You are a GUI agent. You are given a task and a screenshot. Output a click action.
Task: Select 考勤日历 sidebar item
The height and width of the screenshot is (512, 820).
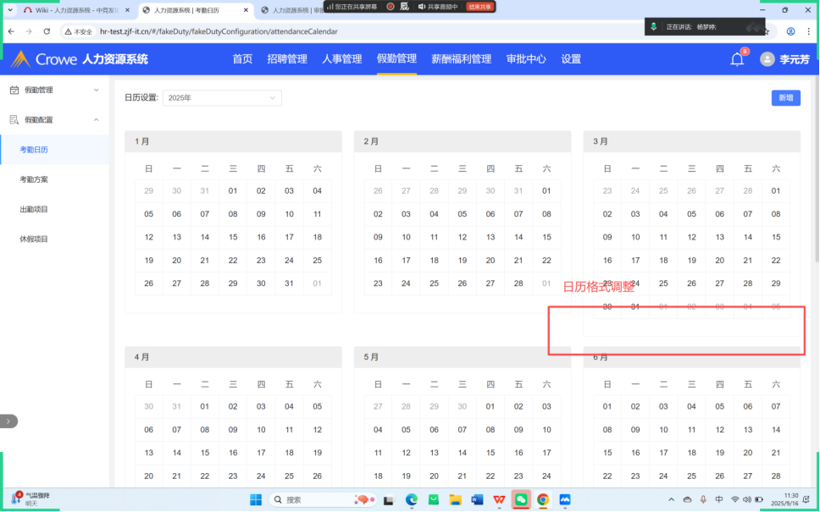tap(55, 150)
